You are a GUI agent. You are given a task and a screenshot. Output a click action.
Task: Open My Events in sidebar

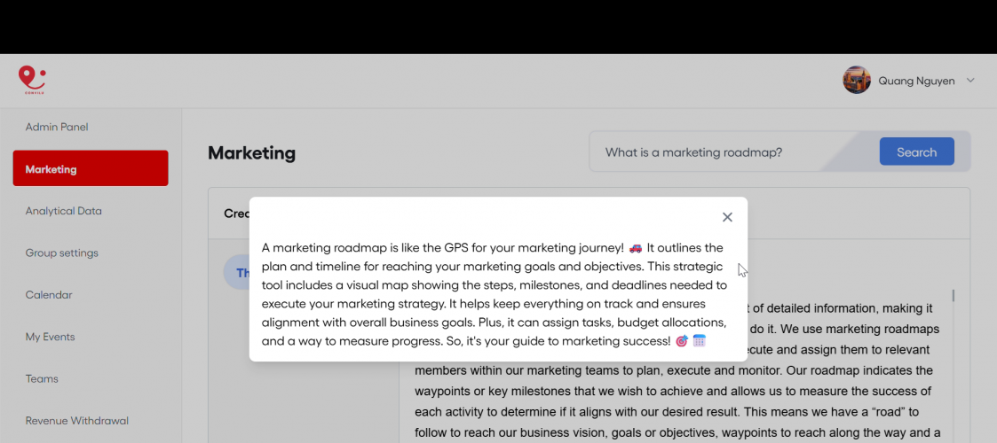point(51,337)
